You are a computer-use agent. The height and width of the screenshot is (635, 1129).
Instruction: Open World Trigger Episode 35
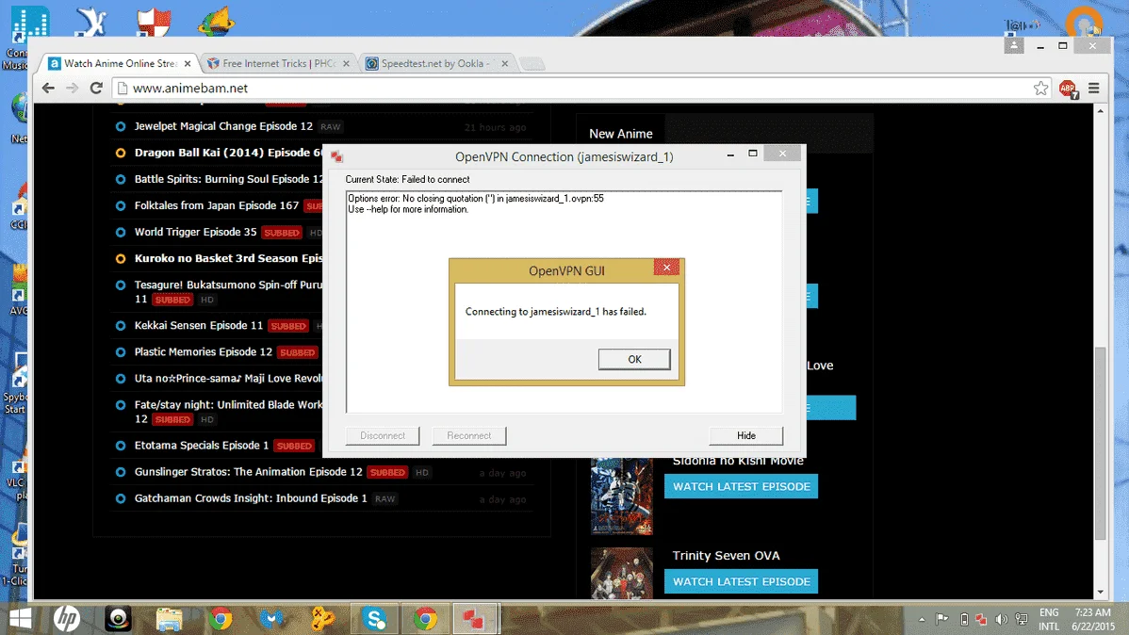pos(195,232)
